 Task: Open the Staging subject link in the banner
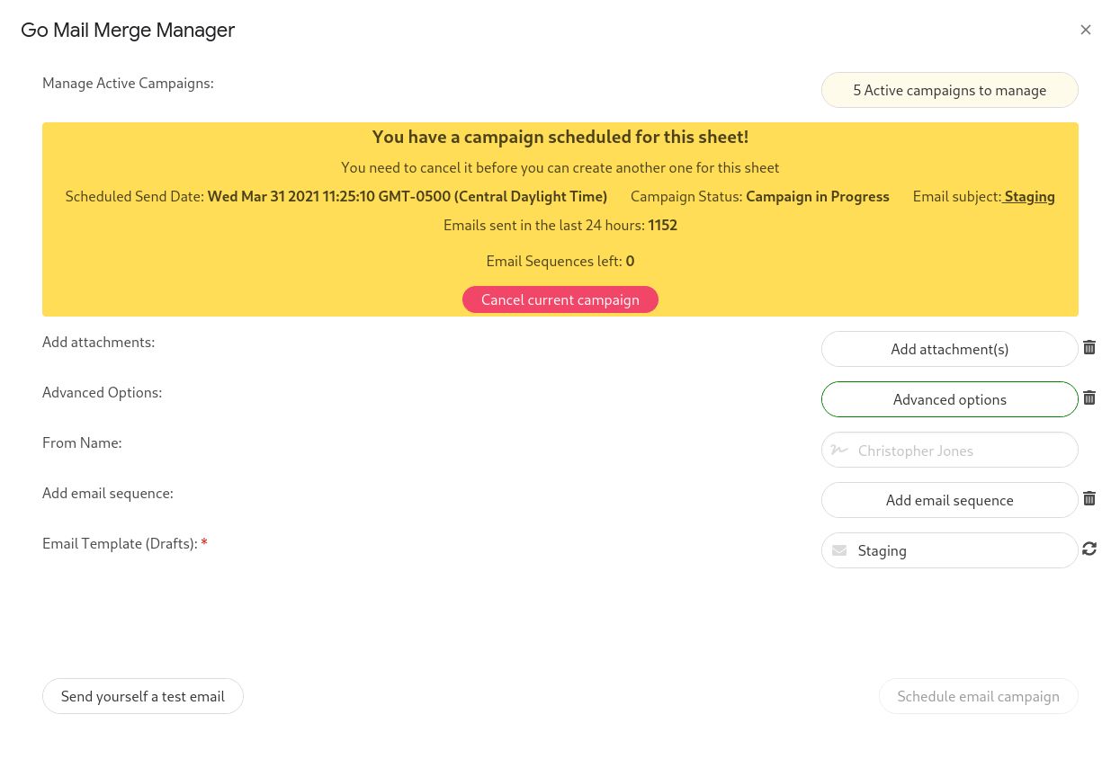[1028, 196]
